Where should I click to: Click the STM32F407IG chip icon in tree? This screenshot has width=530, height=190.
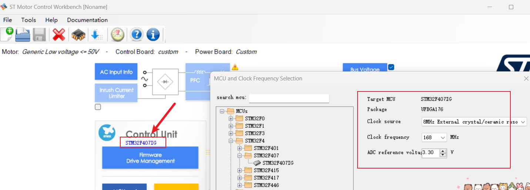click(257, 163)
